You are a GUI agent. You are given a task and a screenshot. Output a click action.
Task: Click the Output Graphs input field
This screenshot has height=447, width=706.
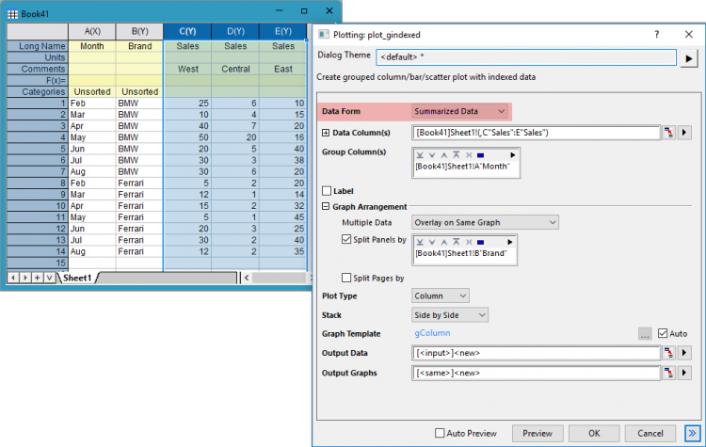[x=536, y=373]
